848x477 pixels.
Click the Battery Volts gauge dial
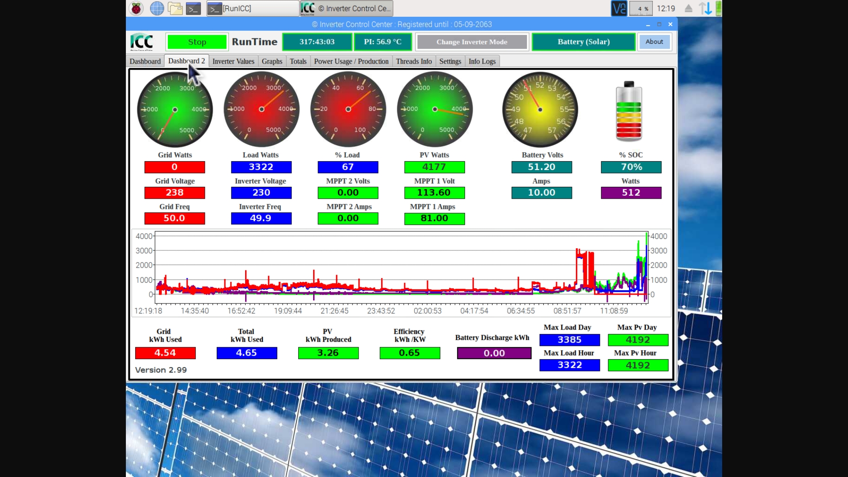pyautogui.click(x=540, y=110)
